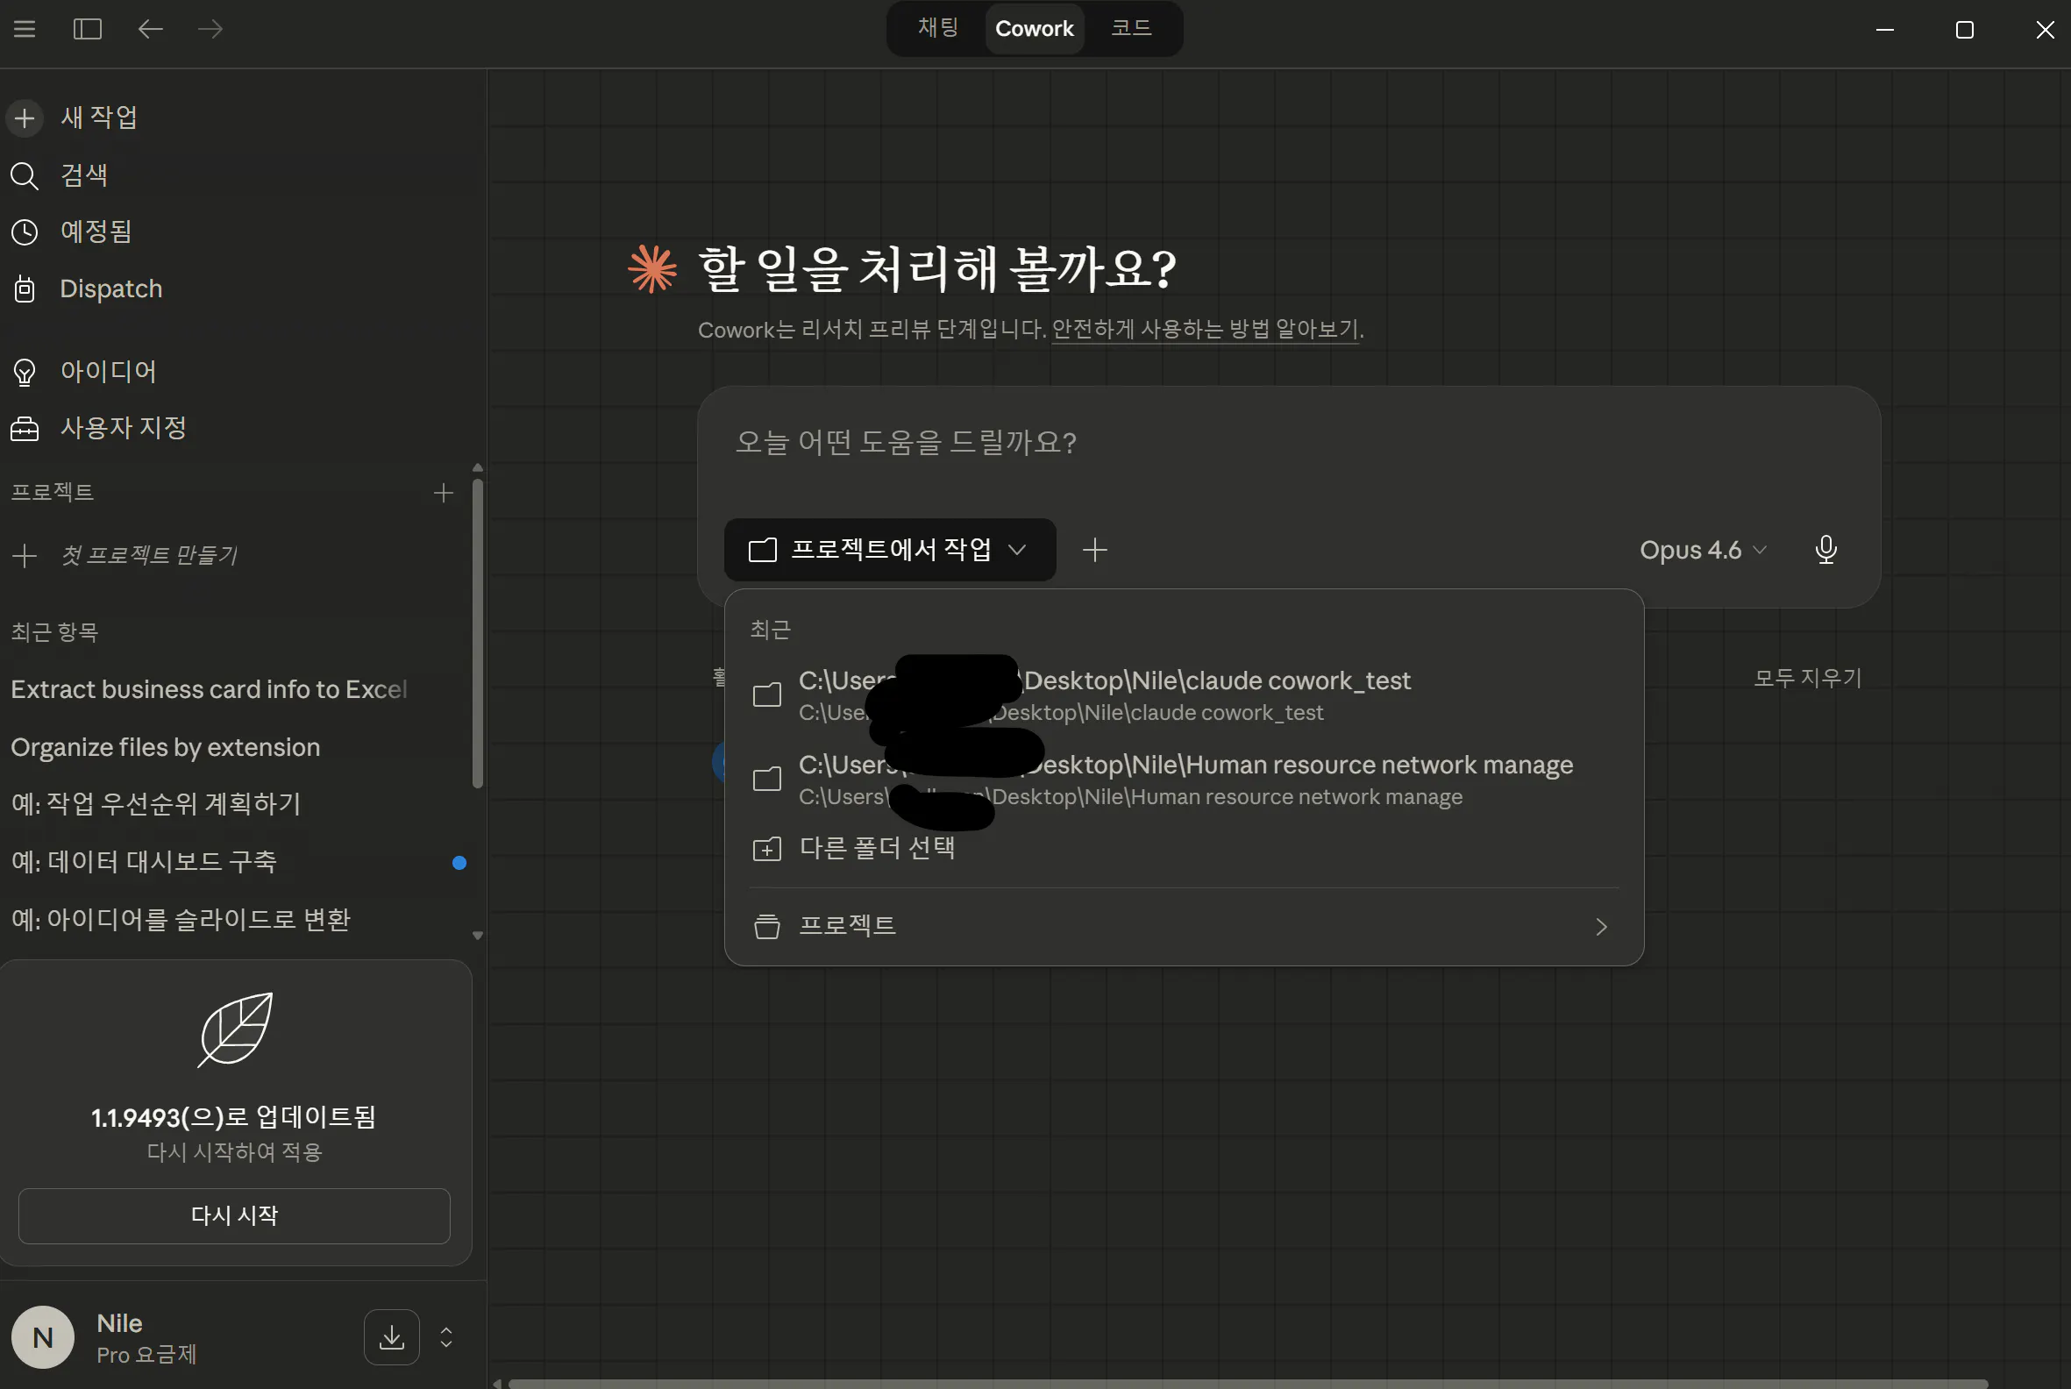Open 사용자 지정 from the sidebar
The height and width of the screenshot is (1389, 2071).
click(123, 427)
